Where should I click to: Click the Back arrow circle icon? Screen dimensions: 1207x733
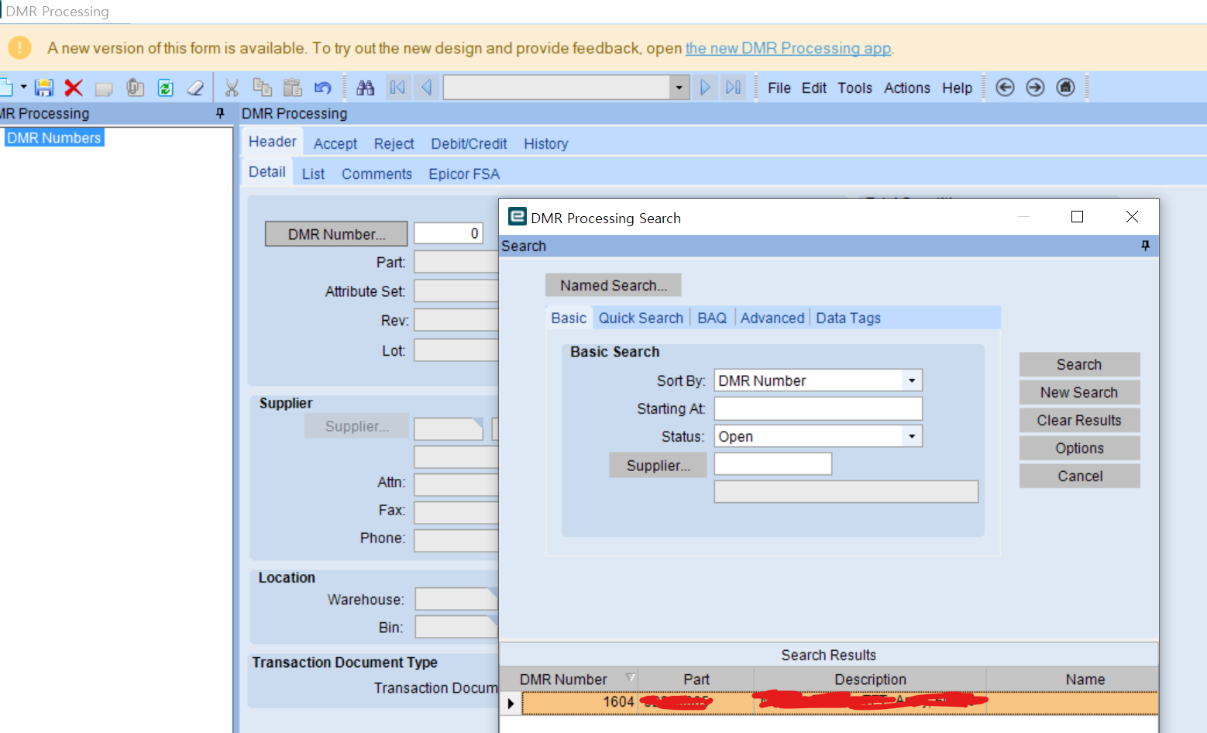point(1005,88)
